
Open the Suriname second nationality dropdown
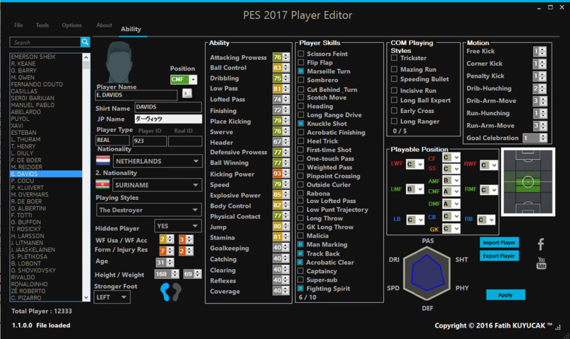(x=158, y=185)
